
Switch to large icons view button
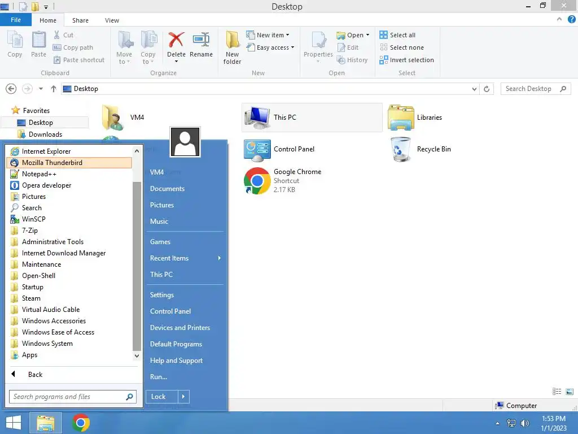click(569, 392)
